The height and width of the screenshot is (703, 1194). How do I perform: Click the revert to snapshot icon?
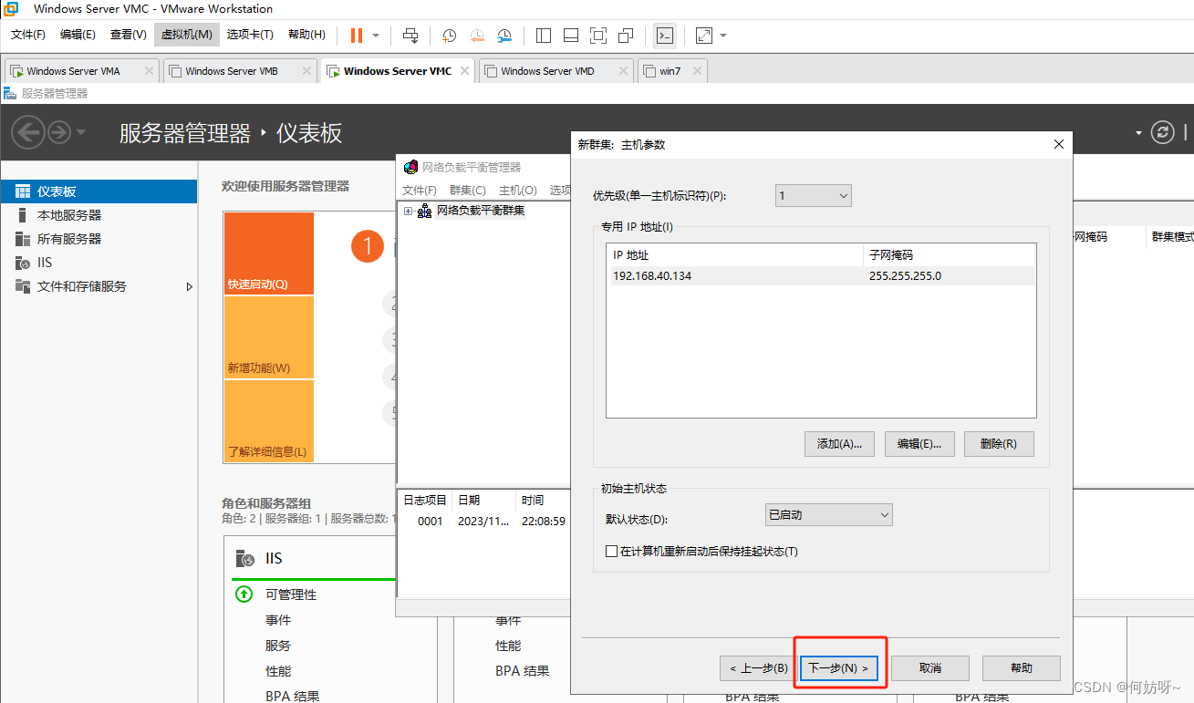point(477,36)
